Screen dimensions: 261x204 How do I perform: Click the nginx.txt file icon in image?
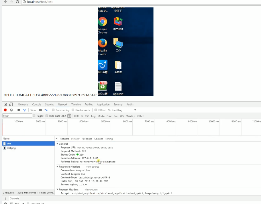coord(118,87)
